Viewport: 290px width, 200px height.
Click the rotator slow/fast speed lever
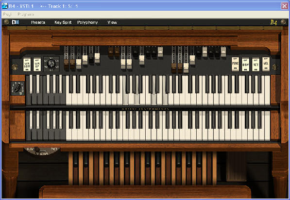click(37, 150)
